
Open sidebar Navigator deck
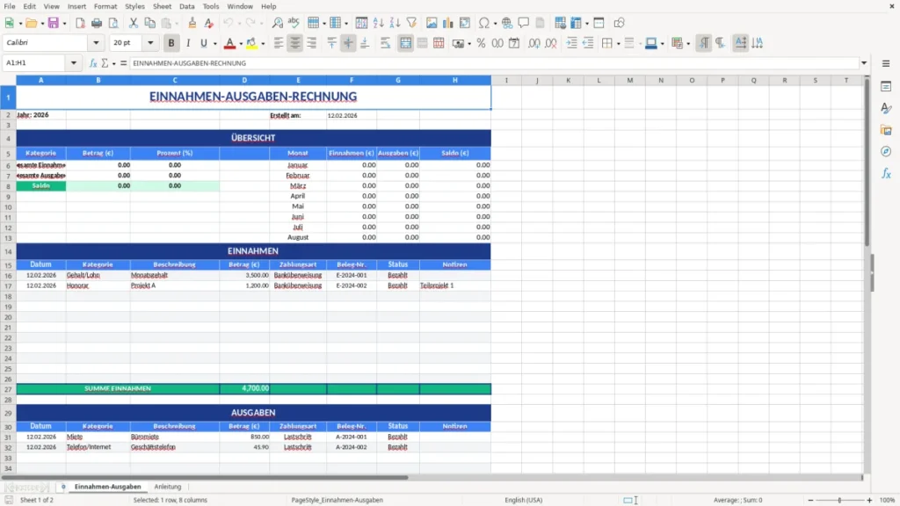886,151
